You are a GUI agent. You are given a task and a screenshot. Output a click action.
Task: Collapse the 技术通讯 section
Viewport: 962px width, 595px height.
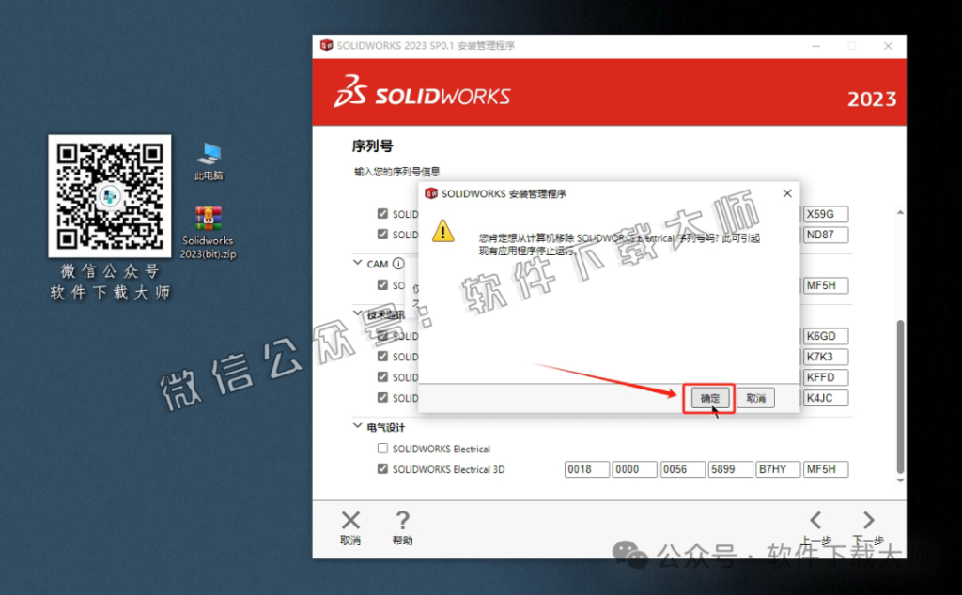point(358,313)
